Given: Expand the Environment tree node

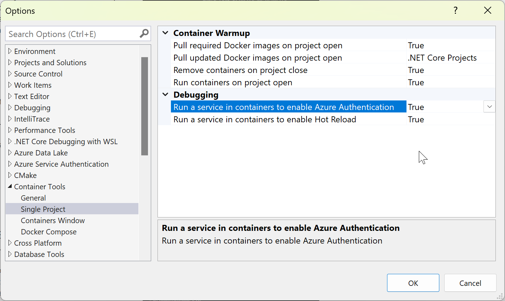Looking at the screenshot, I should pos(10,51).
